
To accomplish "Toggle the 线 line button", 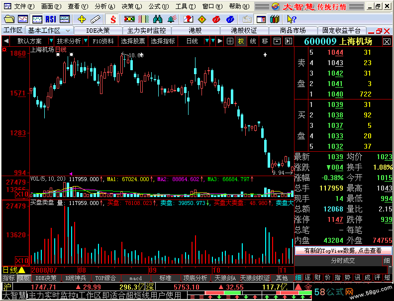I will coord(253,41).
